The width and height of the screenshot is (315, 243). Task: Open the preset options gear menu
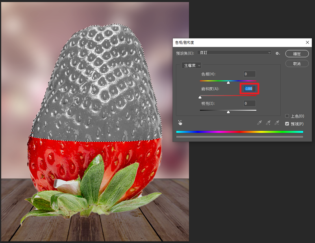pyautogui.click(x=278, y=53)
